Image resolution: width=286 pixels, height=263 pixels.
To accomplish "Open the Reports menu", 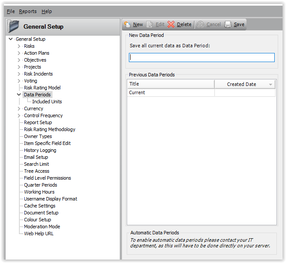I will 28,11.
